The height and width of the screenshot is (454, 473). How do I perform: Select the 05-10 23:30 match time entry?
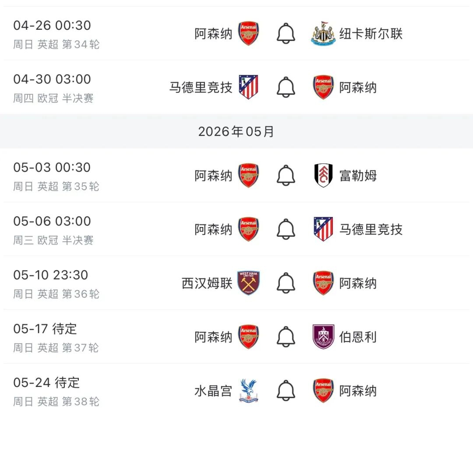pos(51,275)
